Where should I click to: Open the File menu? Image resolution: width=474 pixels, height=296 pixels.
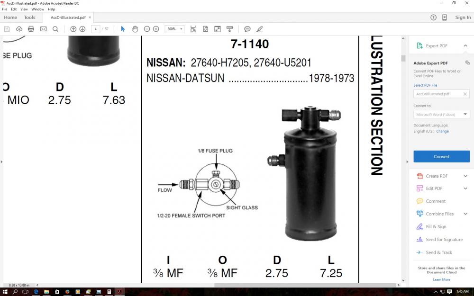(5, 9)
